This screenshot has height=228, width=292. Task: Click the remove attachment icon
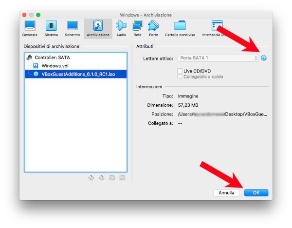click(122, 178)
